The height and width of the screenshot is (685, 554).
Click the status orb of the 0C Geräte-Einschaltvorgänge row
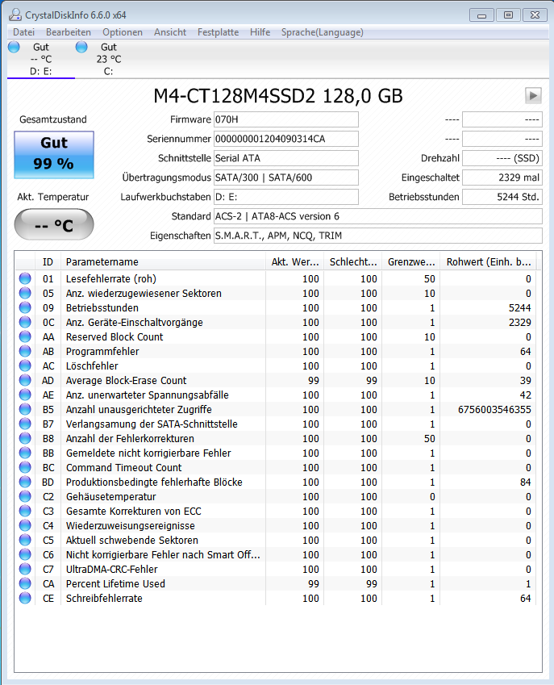(25, 323)
